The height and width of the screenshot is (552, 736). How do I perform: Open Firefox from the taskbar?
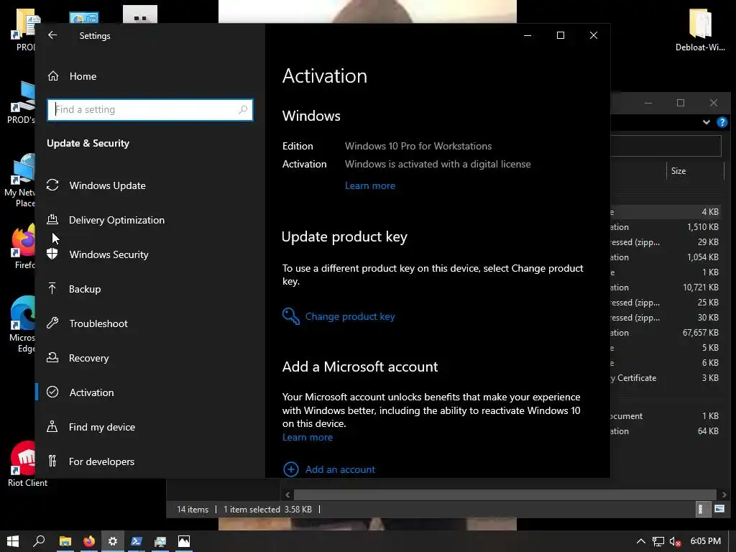[88, 541]
